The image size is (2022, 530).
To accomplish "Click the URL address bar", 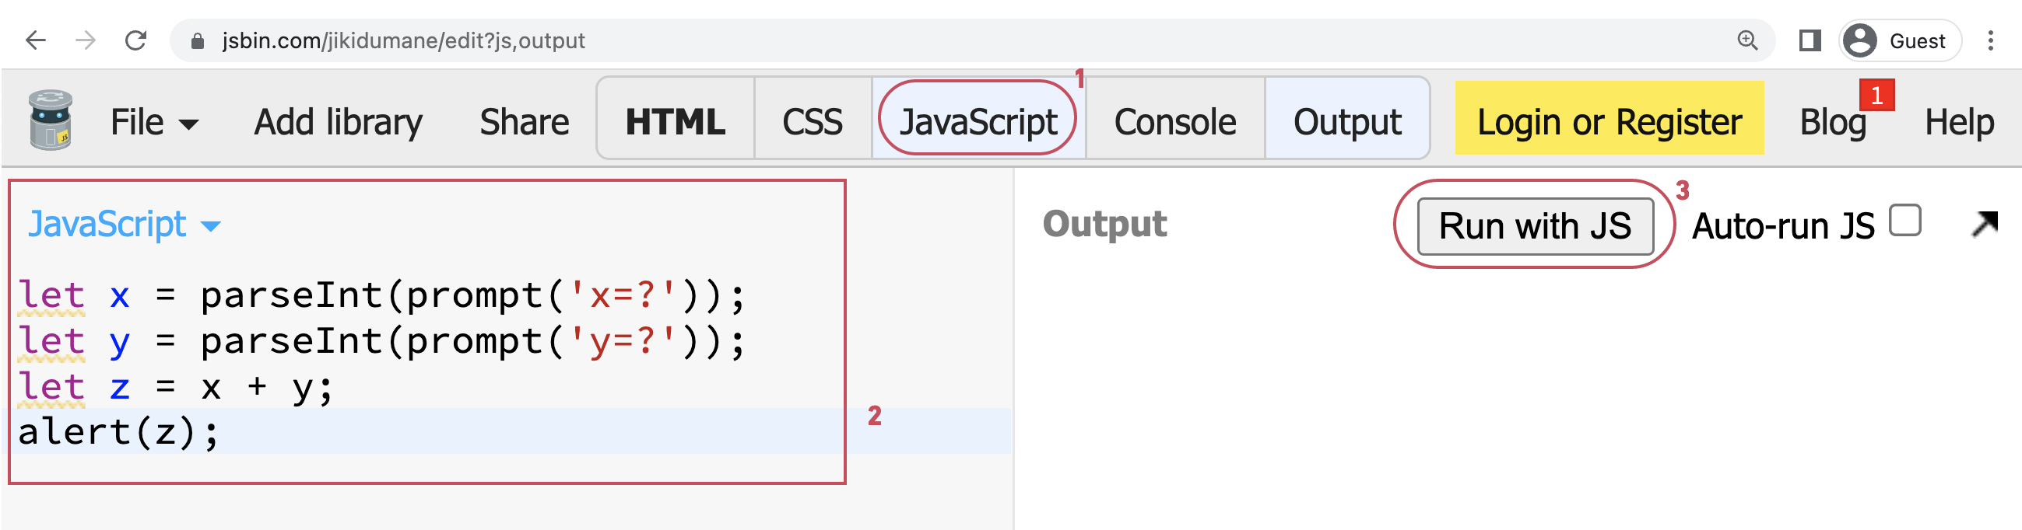I will pos(942,40).
